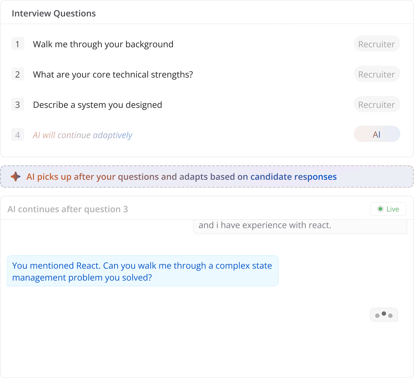Click number badge 3 in question list
This screenshot has height=378, width=414.
pos(18,104)
